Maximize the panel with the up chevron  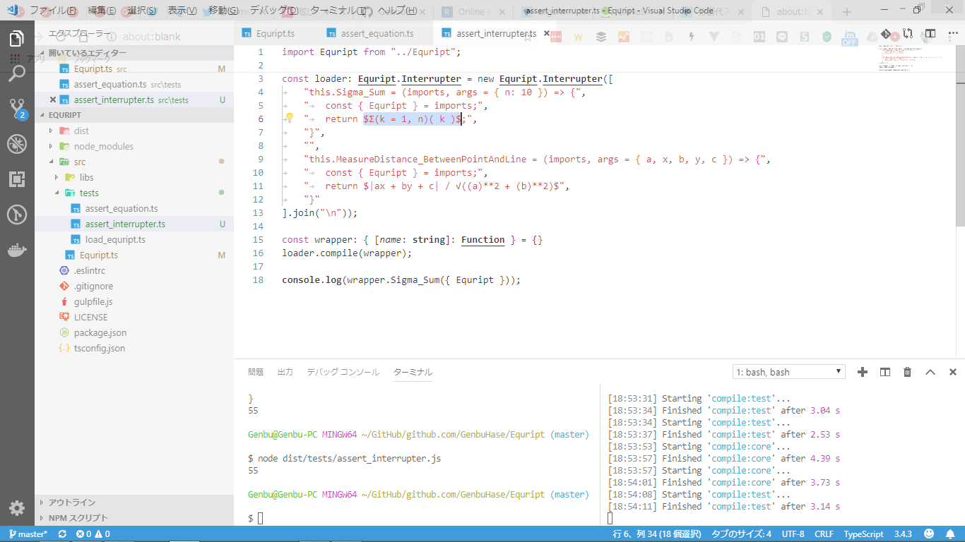(x=930, y=372)
